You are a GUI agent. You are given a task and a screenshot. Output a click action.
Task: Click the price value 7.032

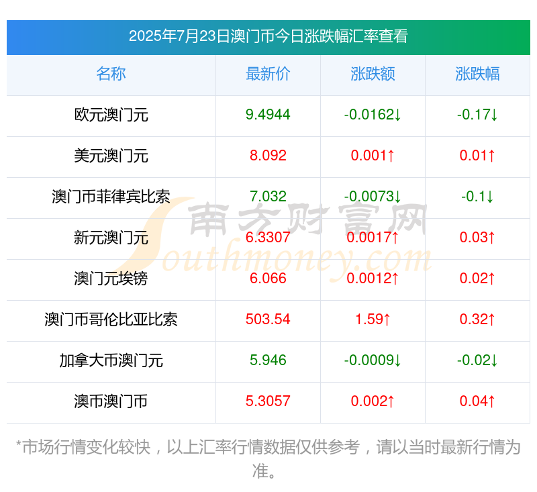tap(268, 197)
